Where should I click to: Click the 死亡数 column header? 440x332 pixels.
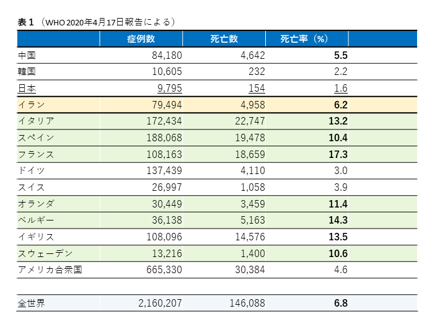coord(224,39)
